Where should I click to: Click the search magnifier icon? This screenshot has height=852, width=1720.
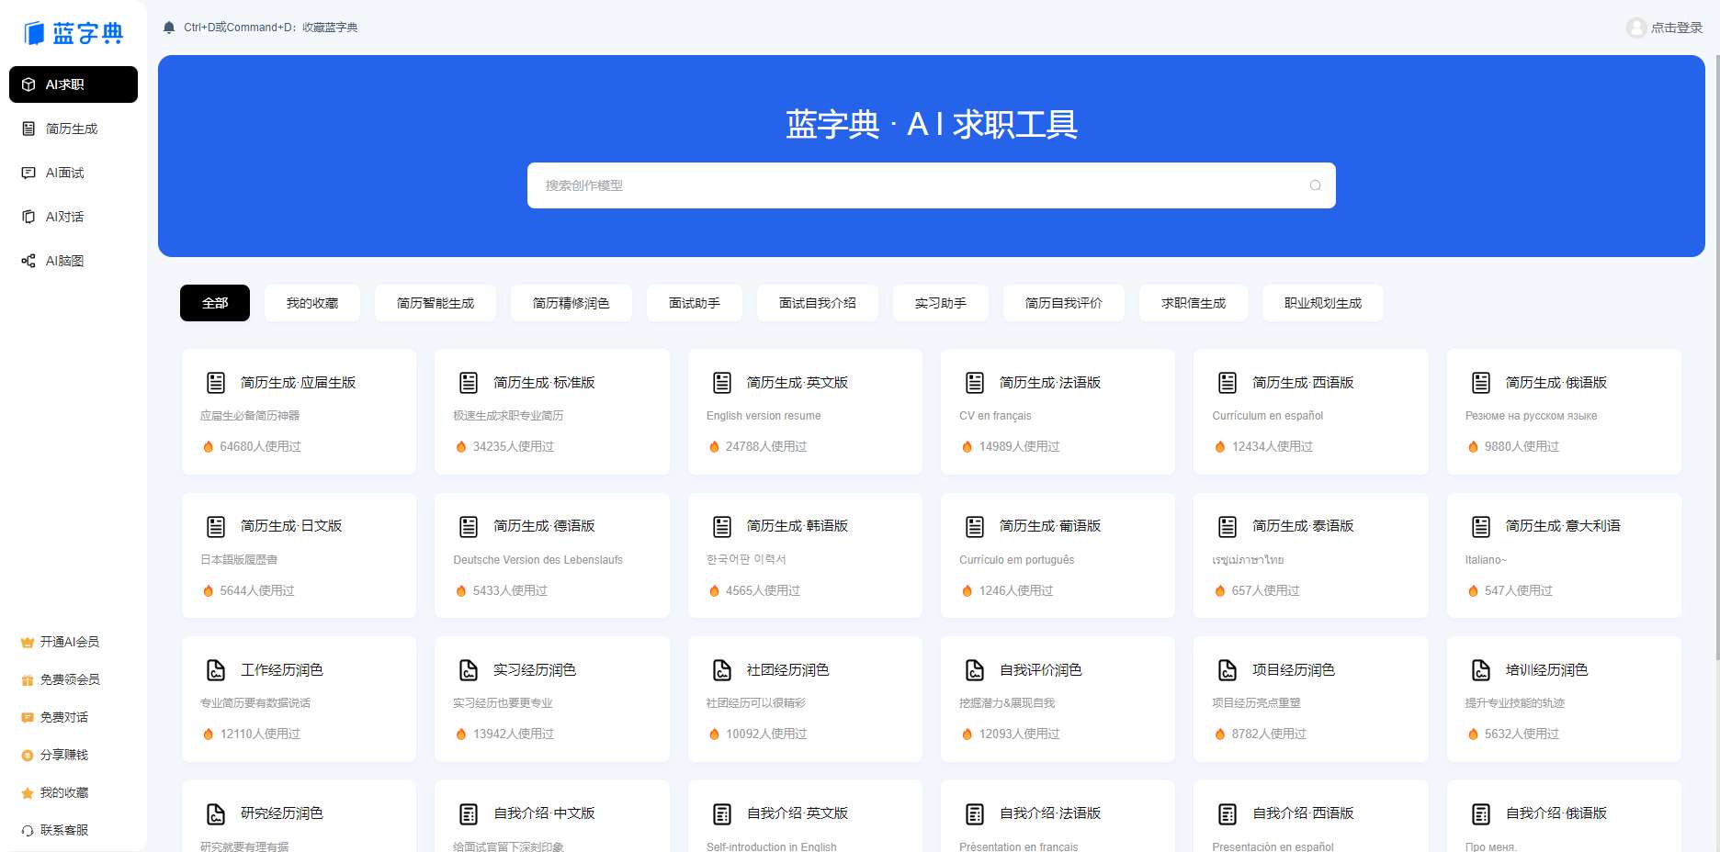coord(1315,185)
